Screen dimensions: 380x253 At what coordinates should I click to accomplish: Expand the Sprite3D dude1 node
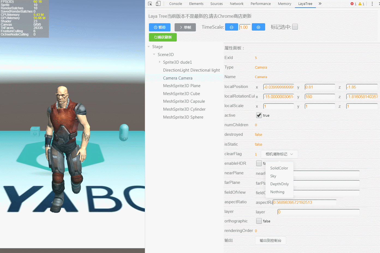160,62
